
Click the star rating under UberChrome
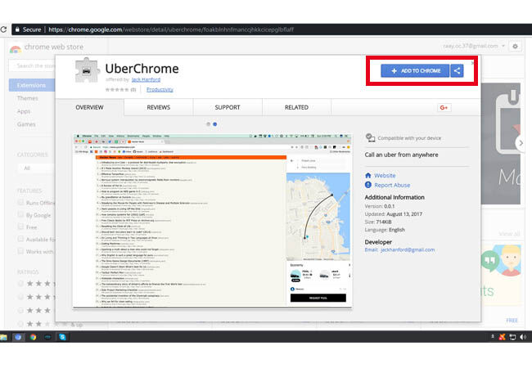pyautogui.click(x=117, y=89)
